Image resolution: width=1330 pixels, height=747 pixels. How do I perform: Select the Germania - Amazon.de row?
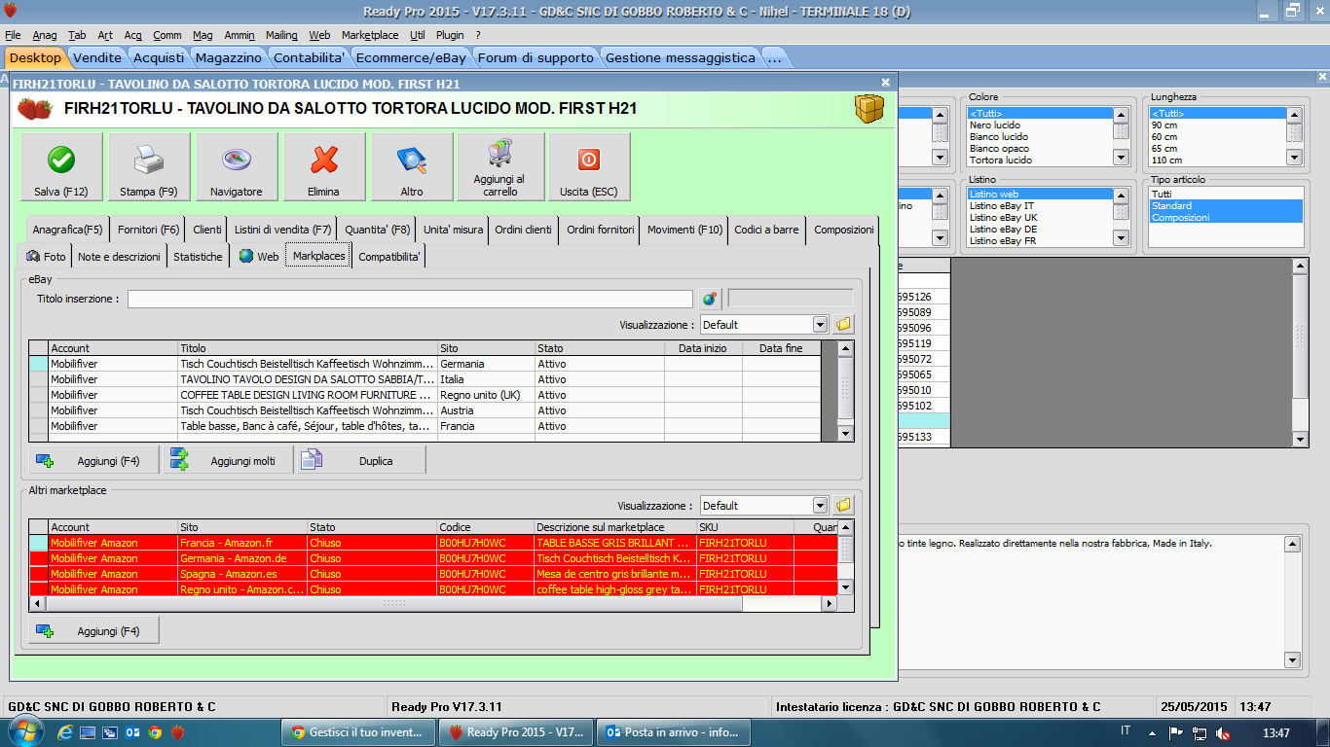tap(434, 558)
